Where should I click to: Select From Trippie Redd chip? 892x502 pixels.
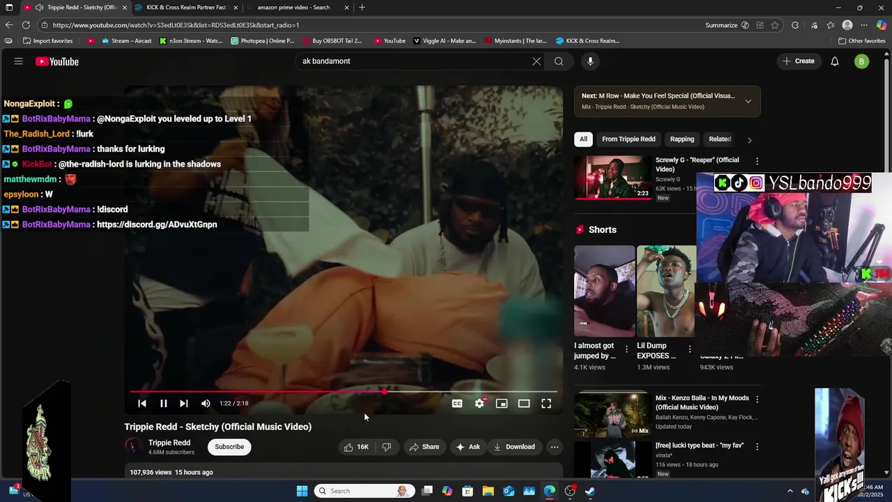click(629, 139)
